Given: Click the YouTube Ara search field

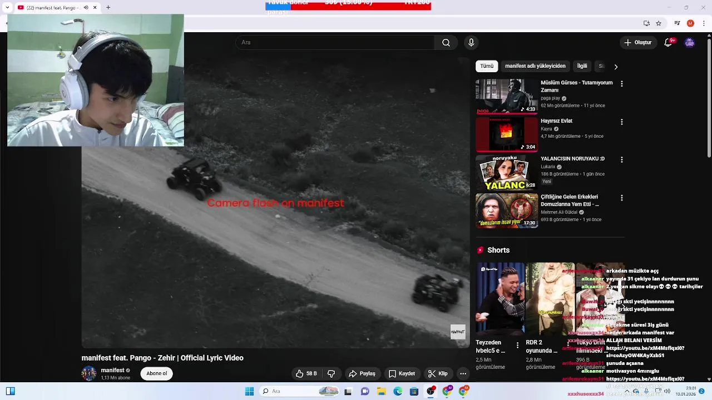Looking at the screenshot, I should [x=335, y=43].
